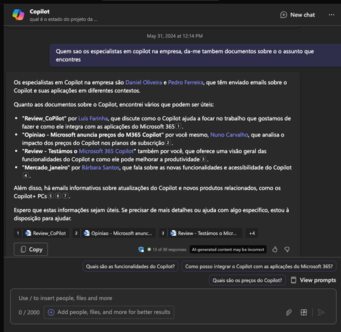Click citation marker 1 after Microsoft 365
Viewport: 341px width, 332px height.
pos(178,126)
